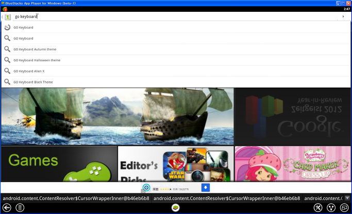Close the BlueStacks App Player window
This screenshot has height=214, width=352.
(348, 3)
